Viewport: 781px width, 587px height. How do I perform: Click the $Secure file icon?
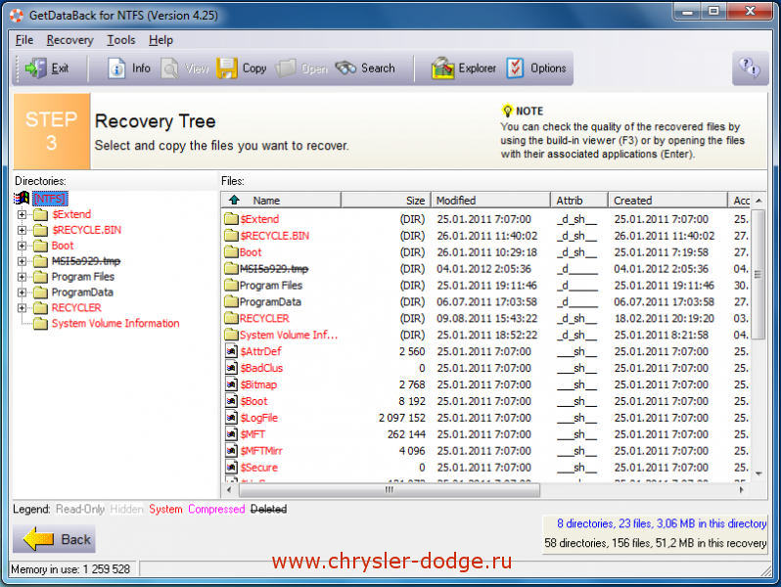coord(231,467)
